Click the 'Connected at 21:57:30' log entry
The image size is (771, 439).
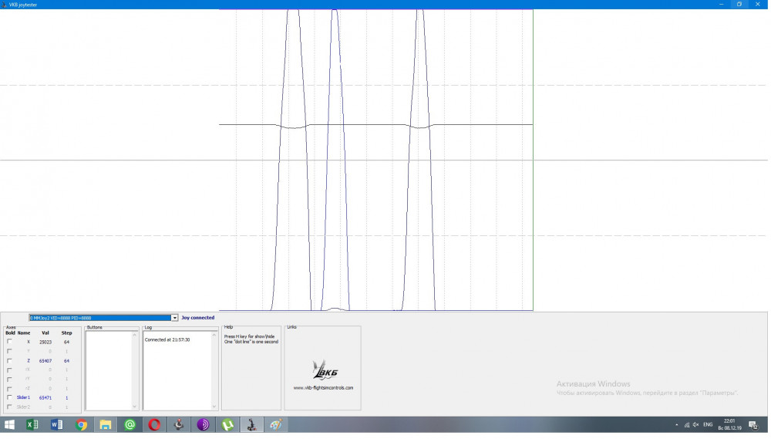167,340
